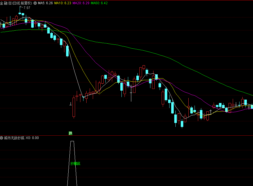Viewport: 253px width, 186px height.
Task: Select the MA10: 6.23 moving average label
Action: 63,3
